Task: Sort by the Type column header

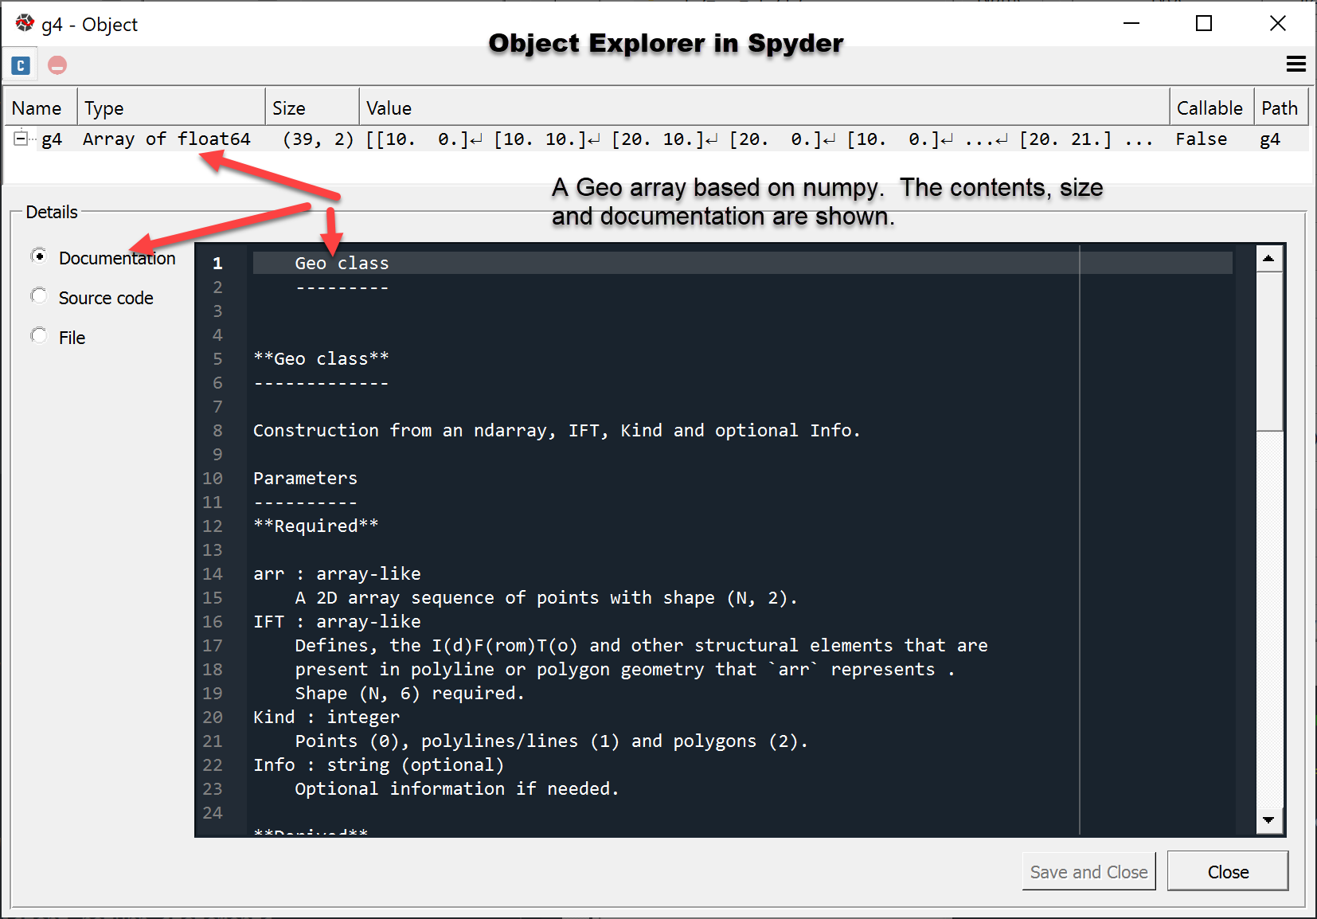Action: pyautogui.click(x=171, y=108)
